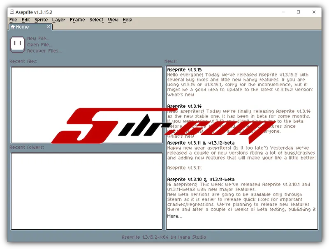This screenshot has width=329, height=249.
Task: Click the Aseprite 1.3.15.2-x64 status bar text
Action: coord(164,237)
